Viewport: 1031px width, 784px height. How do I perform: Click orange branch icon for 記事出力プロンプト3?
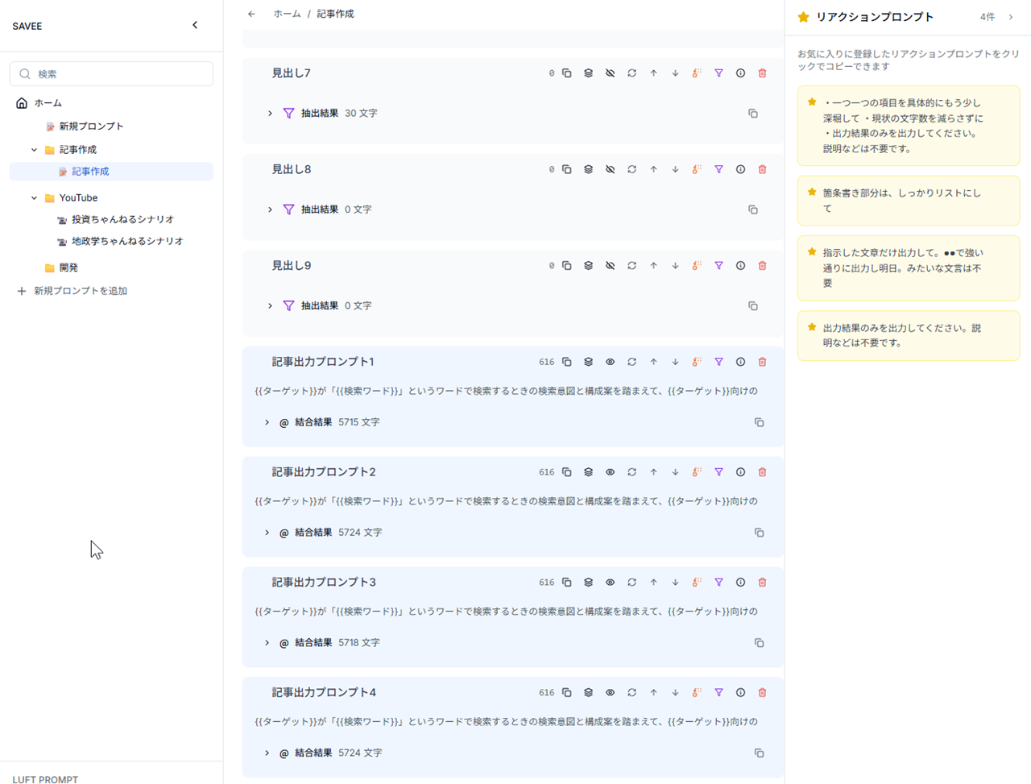point(698,583)
